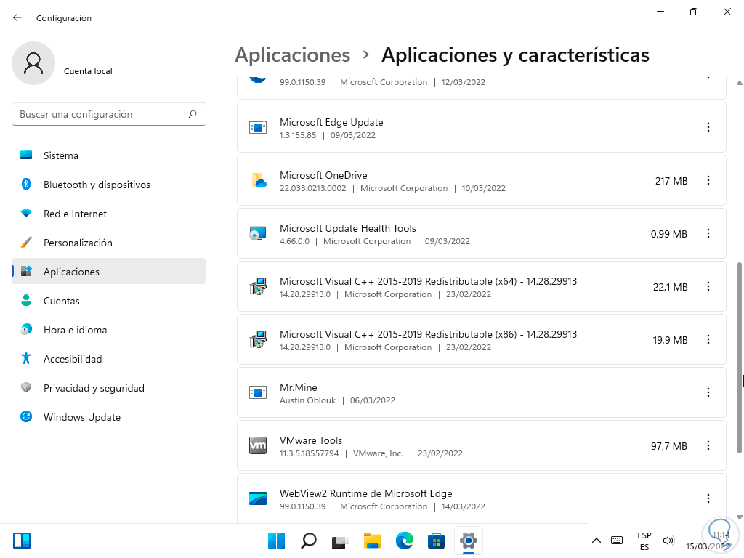Select VMware Tools entry title
The width and height of the screenshot is (744, 558).
click(x=311, y=440)
